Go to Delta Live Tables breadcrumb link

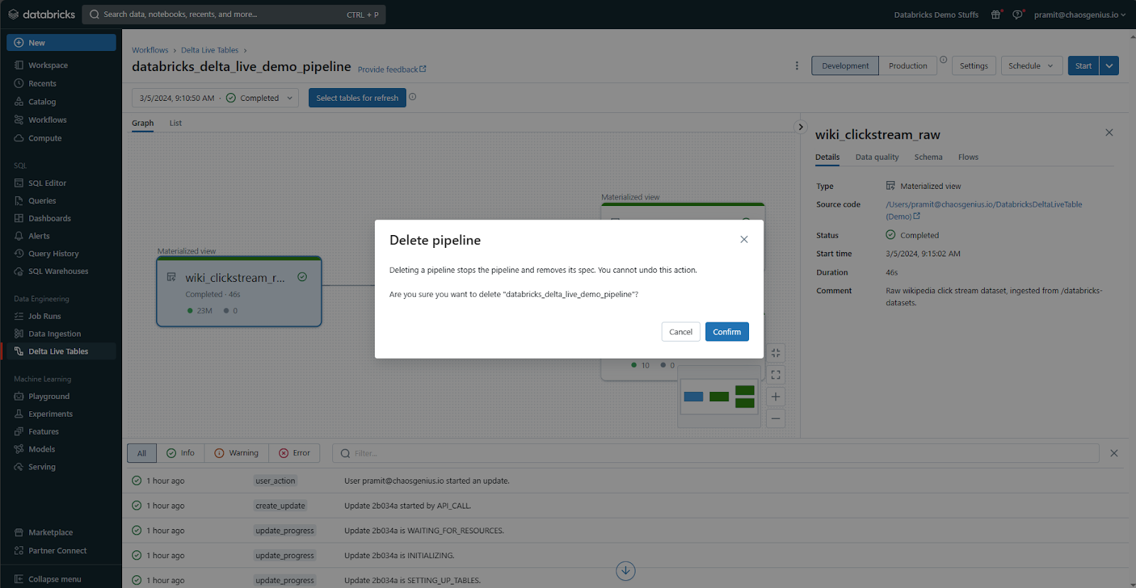(209, 50)
